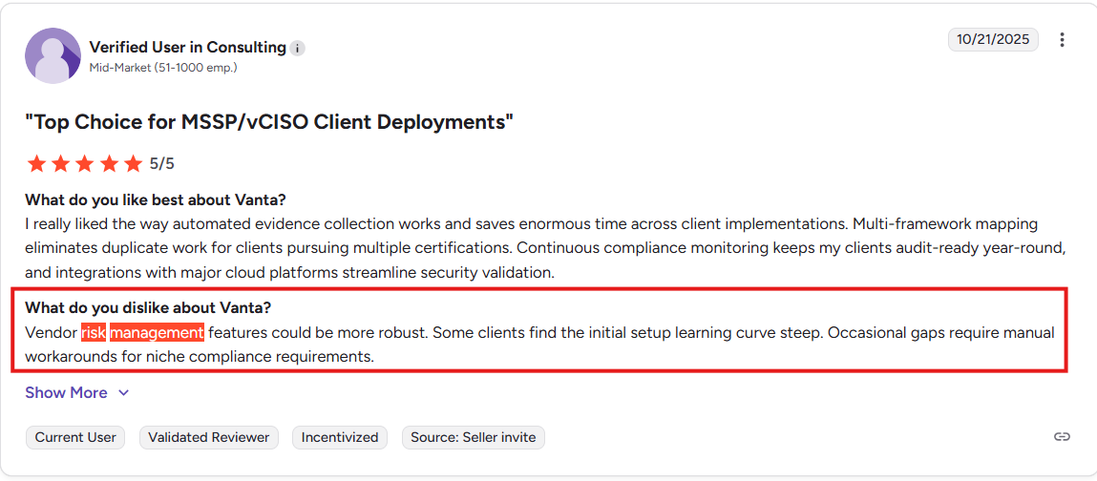This screenshot has width=1097, height=481.
Task: Open the review title Top Choice for MSSP/vCISO
Action: pyautogui.click(x=269, y=123)
